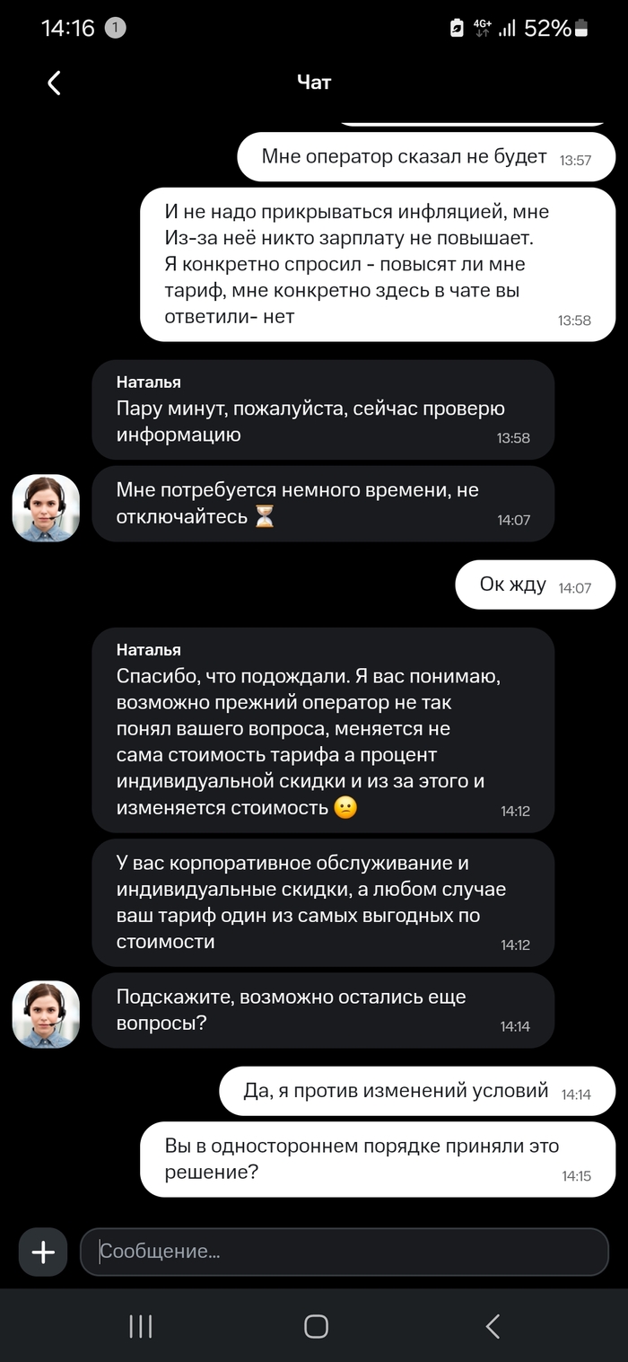The width and height of the screenshot is (628, 1362).
Task: Tap the upper Наталья operator avatar
Action: pyautogui.click(x=46, y=508)
